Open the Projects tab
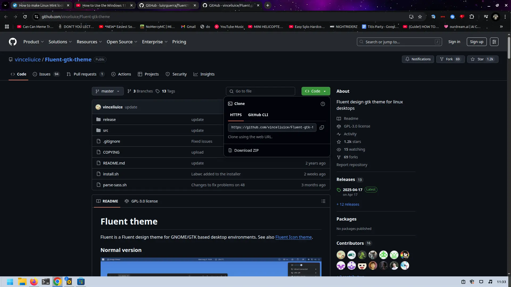 [148, 74]
